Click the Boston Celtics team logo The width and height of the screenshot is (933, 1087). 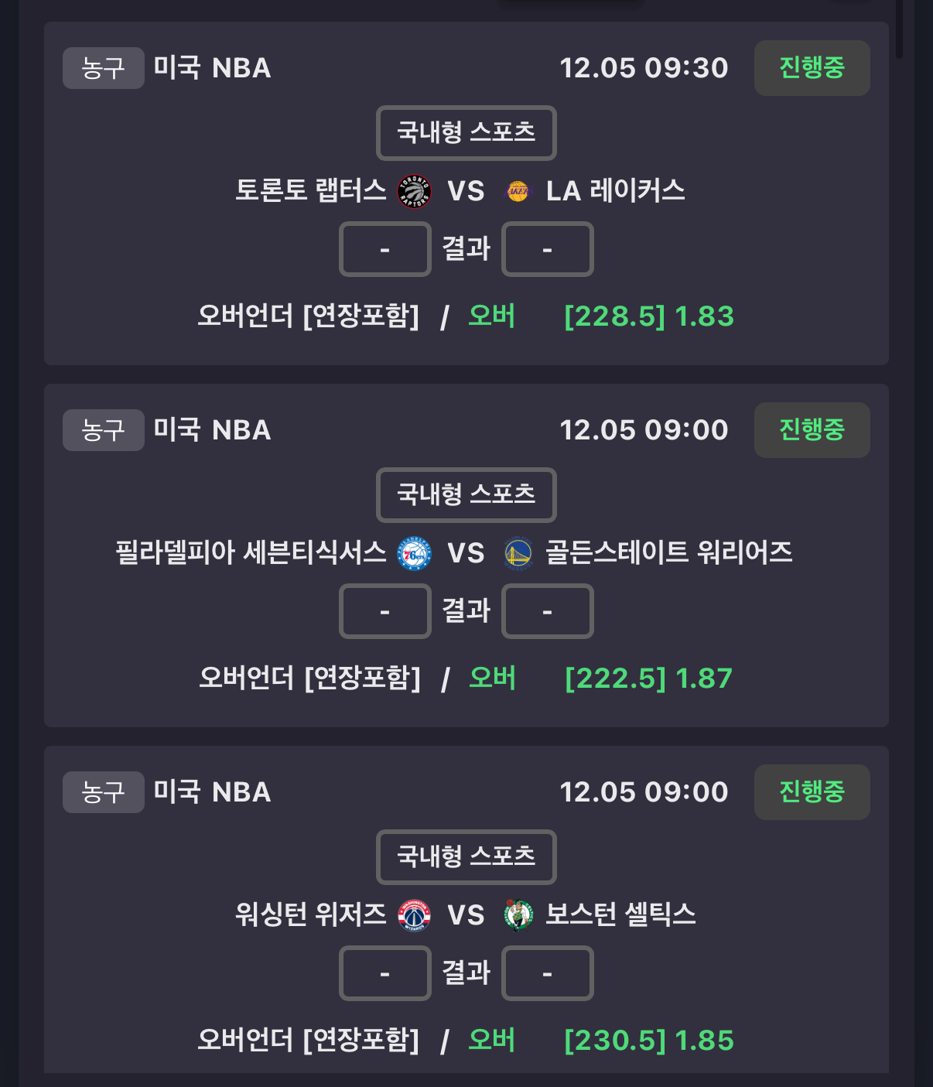pyautogui.click(x=518, y=915)
